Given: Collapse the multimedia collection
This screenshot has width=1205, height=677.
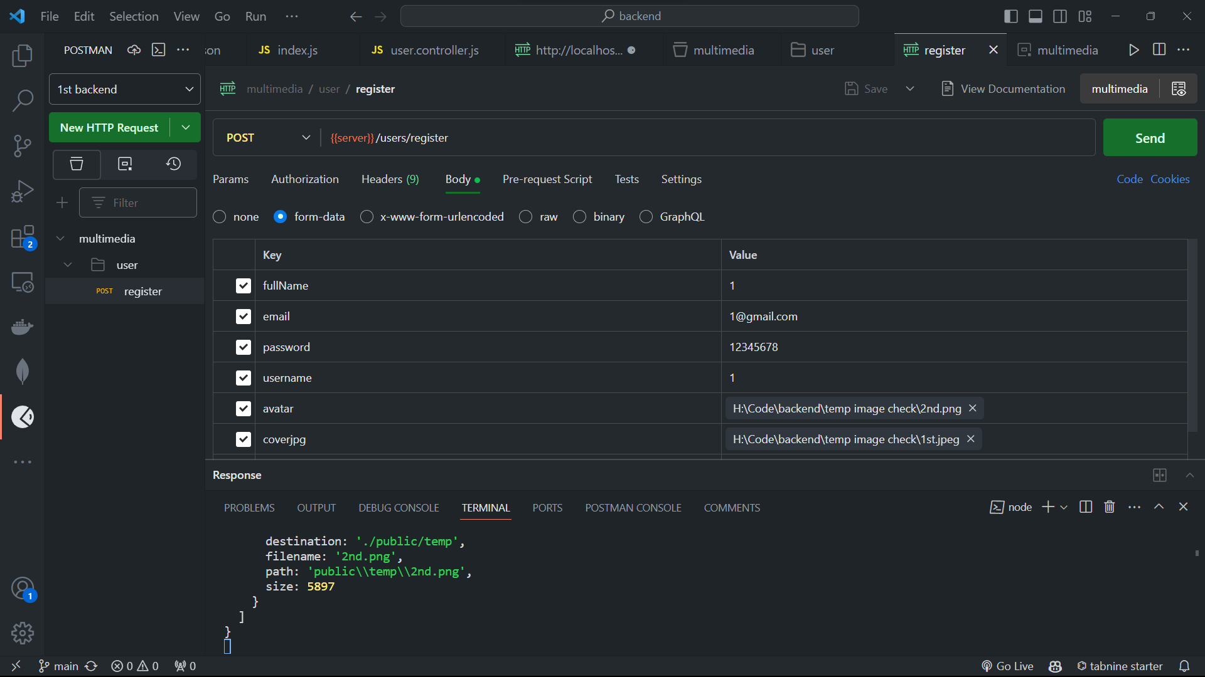Looking at the screenshot, I should click(60, 239).
